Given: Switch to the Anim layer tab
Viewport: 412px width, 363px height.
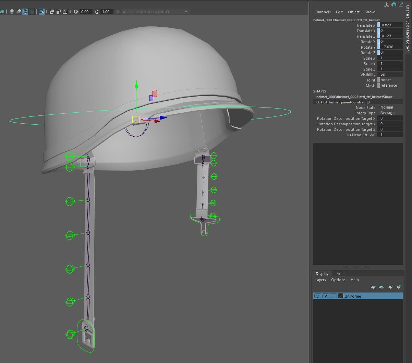Looking at the screenshot, I should tap(341, 274).
